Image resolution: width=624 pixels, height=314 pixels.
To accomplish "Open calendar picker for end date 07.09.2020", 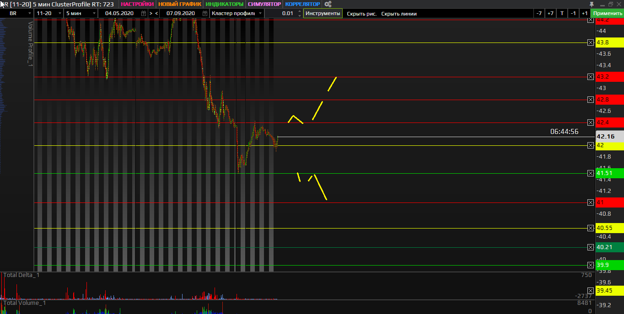I will pyautogui.click(x=205, y=13).
